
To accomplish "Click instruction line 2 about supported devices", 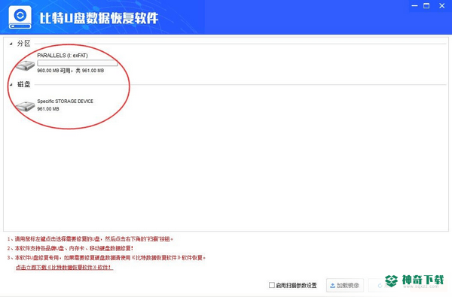I will tap(70, 248).
